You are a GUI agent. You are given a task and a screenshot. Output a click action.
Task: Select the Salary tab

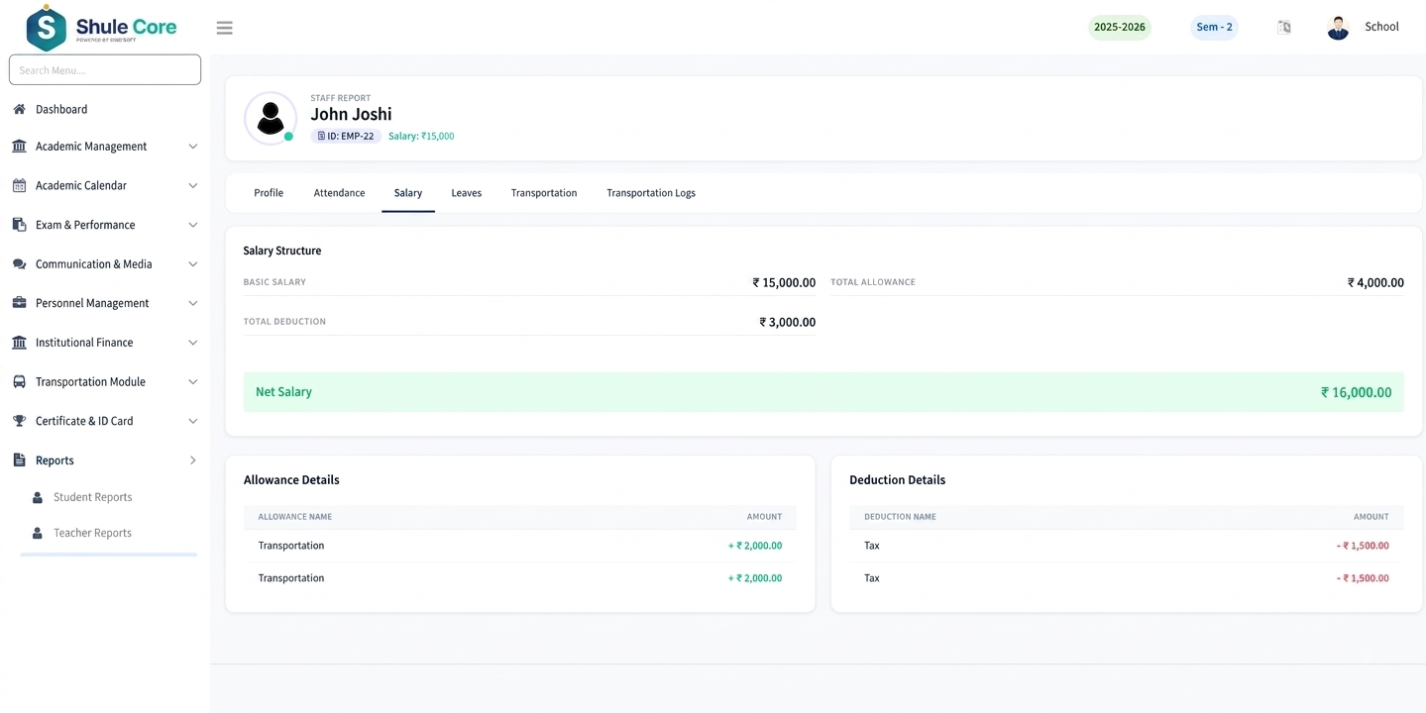408,193
